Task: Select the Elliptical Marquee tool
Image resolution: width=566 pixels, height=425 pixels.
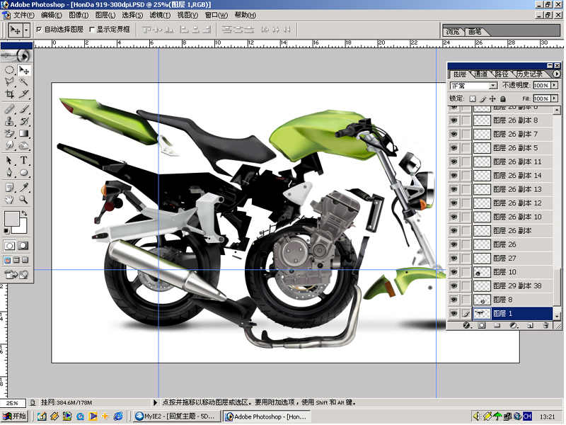Action: (x=9, y=69)
